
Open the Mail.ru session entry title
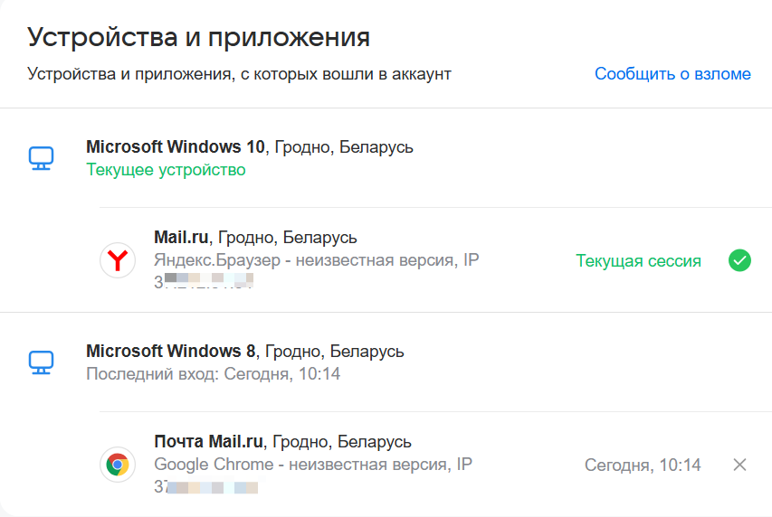[182, 238]
